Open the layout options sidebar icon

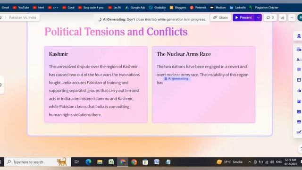(299, 80)
